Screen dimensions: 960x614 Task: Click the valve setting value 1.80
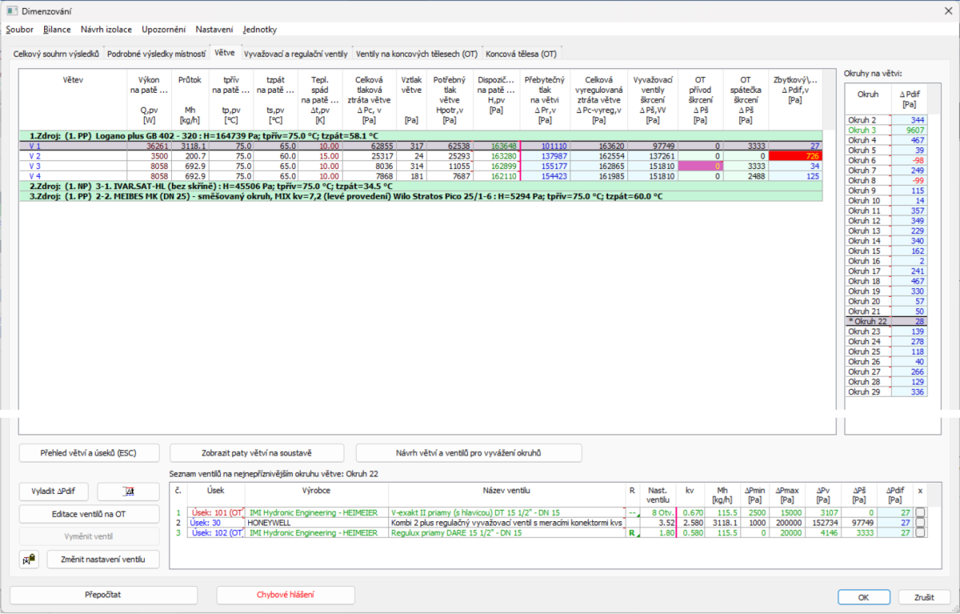(x=657, y=533)
